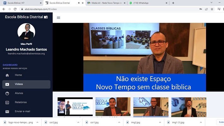Image resolution: width=224 pixels, height=126 pixels.
Task: Open Enviar e-mail section
Action: (26, 111)
